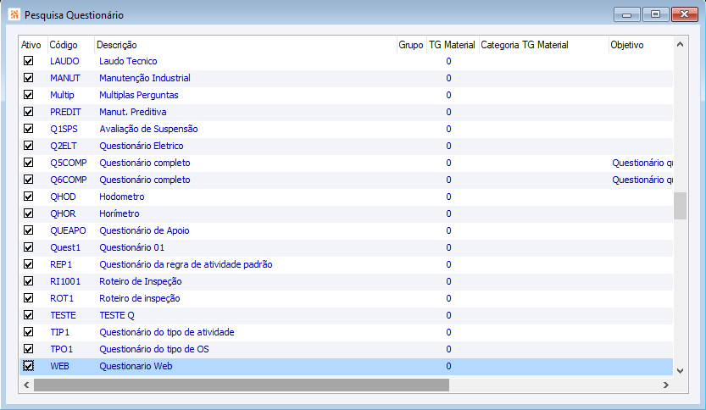Select 'Questionário Eletrico' description
This screenshot has width=706, height=410.
[142, 146]
